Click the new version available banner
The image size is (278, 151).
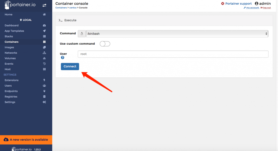click(26, 140)
